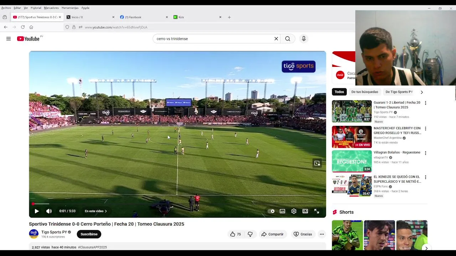Close the Sportivo Trinidense YouTube tab
Screen dimensions: 456x256
[60, 17]
